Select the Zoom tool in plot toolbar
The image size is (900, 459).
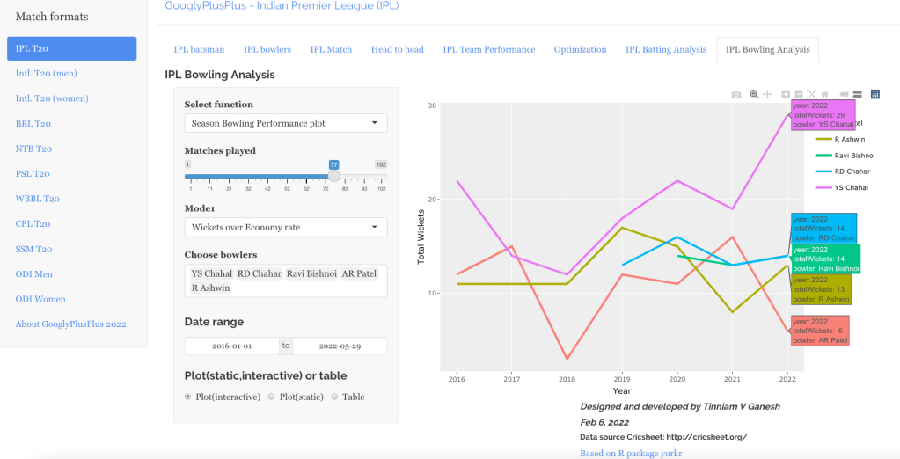(754, 94)
